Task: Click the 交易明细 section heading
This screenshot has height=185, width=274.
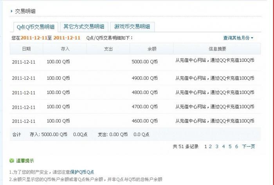Action: tap(25, 11)
